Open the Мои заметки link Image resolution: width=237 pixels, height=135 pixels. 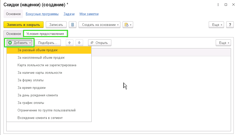(x=89, y=14)
